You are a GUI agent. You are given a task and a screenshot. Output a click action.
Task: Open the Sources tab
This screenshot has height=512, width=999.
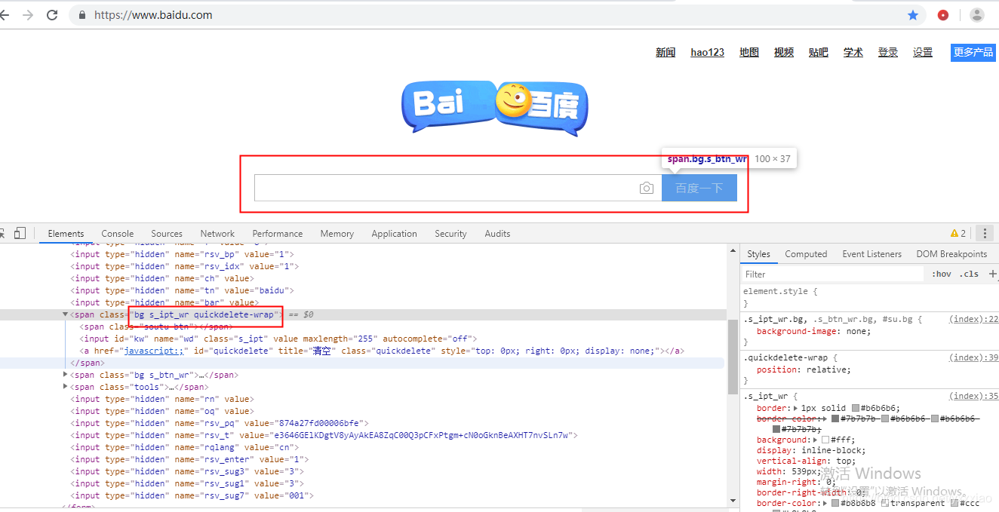tap(167, 234)
